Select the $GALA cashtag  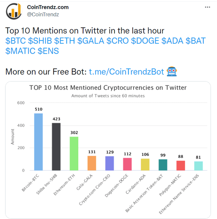click(x=91, y=41)
